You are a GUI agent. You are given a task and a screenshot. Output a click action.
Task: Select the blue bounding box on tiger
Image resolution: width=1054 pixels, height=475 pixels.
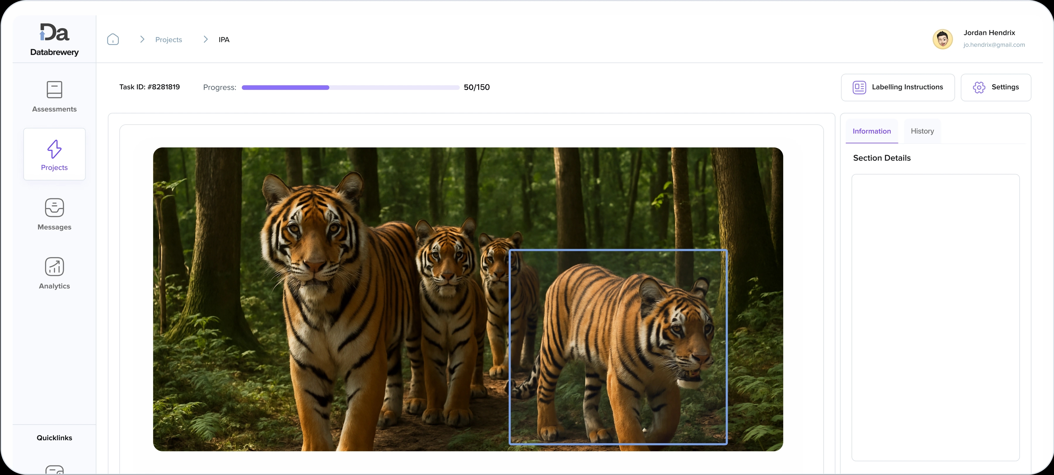tap(618, 250)
